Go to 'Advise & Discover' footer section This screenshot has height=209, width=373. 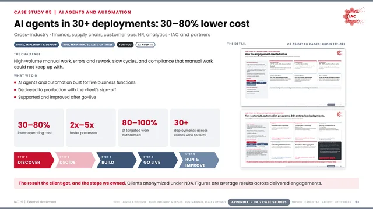pos(135,202)
